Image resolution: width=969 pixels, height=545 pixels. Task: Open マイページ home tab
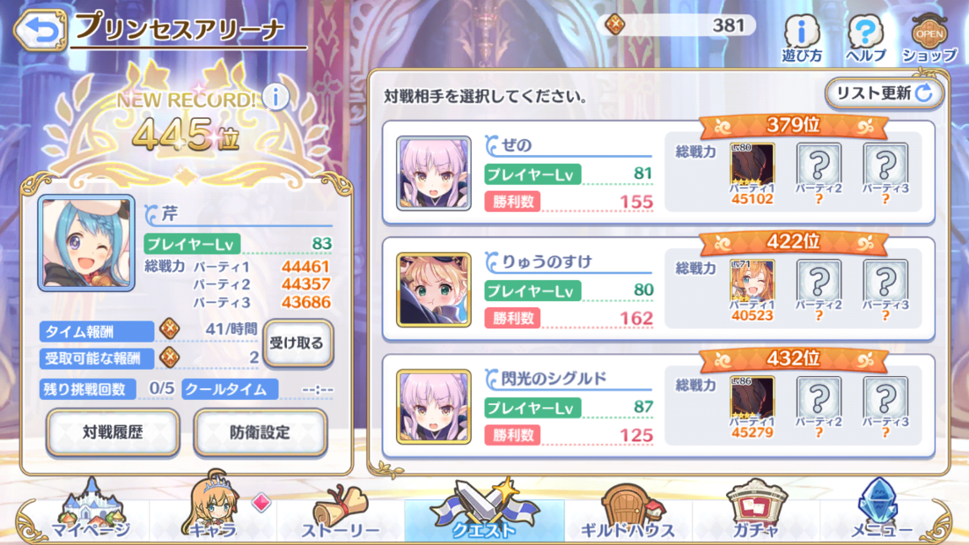(x=91, y=510)
